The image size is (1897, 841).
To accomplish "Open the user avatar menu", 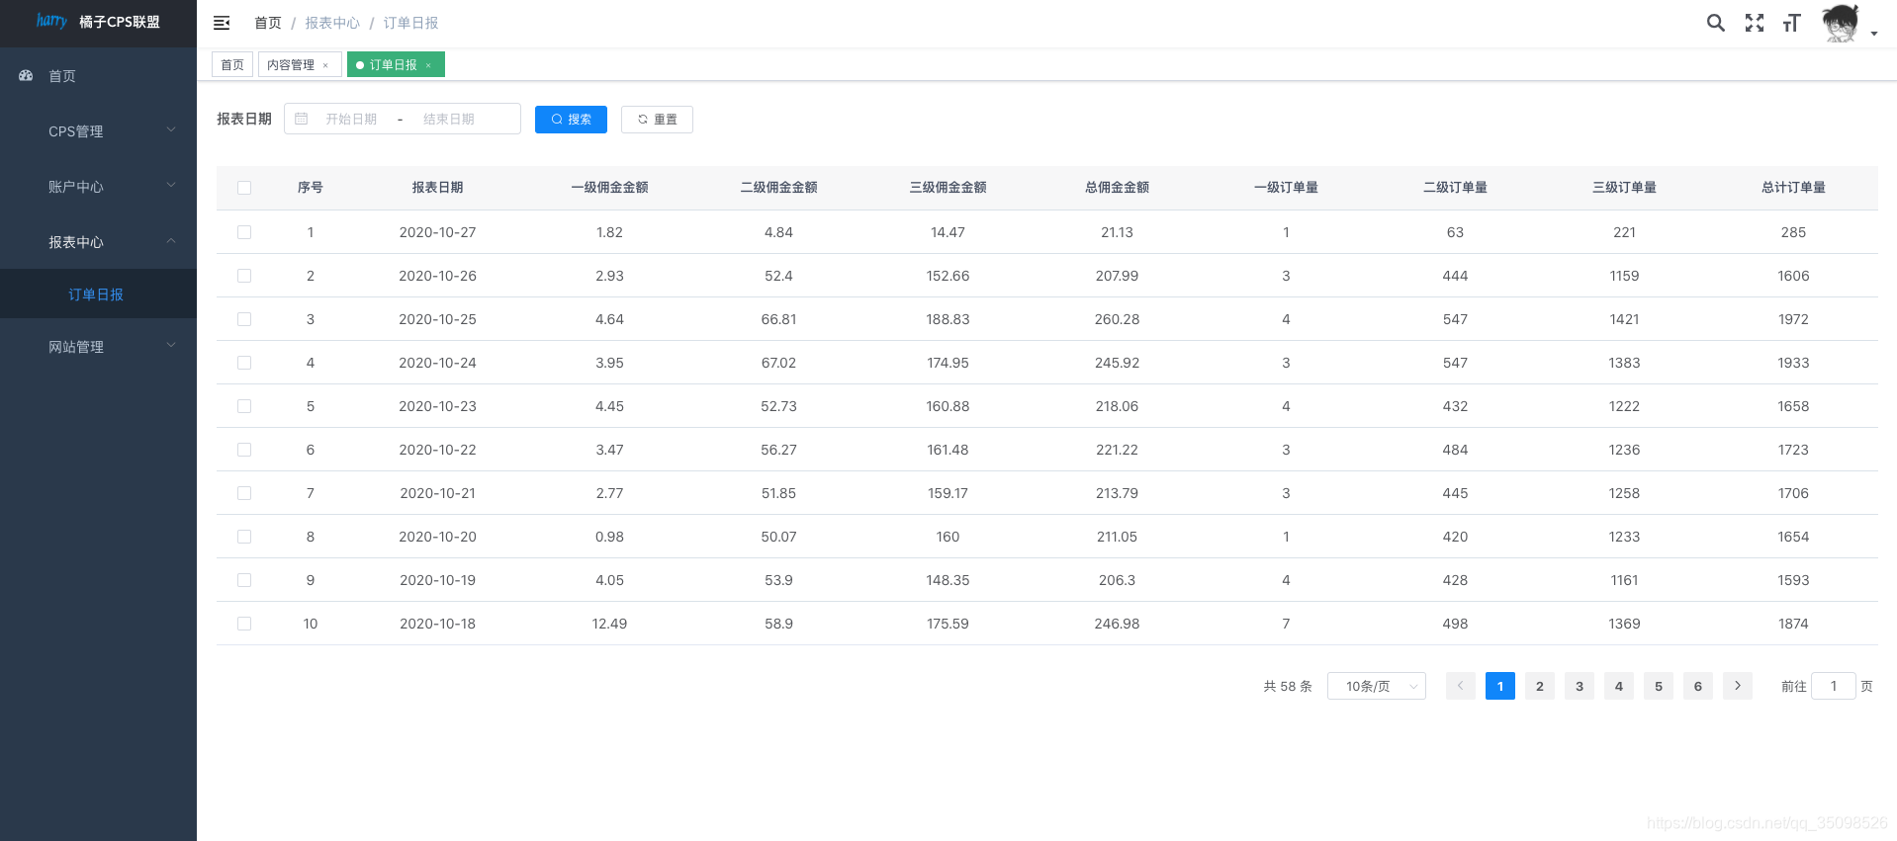I will (1840, 23).
